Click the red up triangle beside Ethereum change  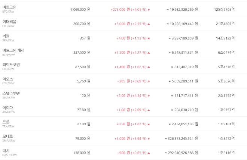pos(149,24)
